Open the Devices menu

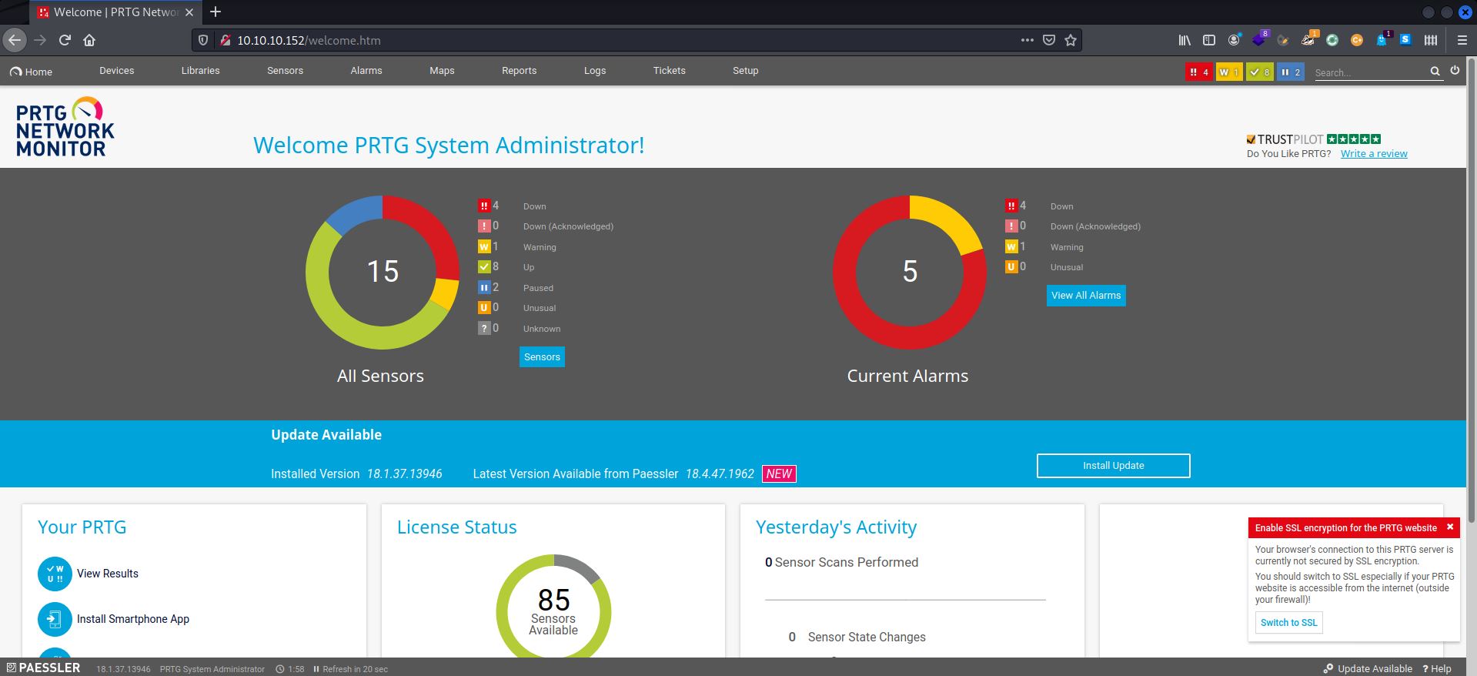pos(116,71)
